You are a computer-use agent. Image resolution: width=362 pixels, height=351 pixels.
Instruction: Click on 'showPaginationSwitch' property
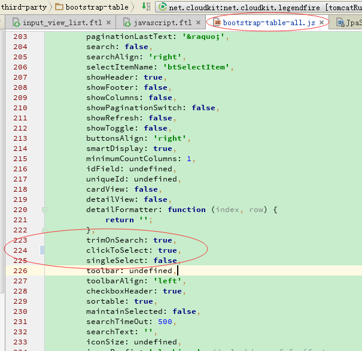(x=134, y=108)
